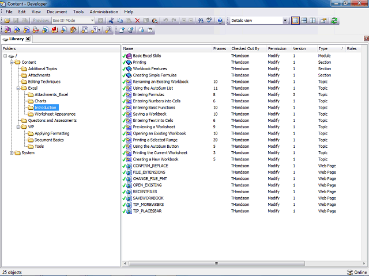The height and width of the screenshot is (276, 369).
Task: Click the red X Delete icon
Action: point(137,21)
